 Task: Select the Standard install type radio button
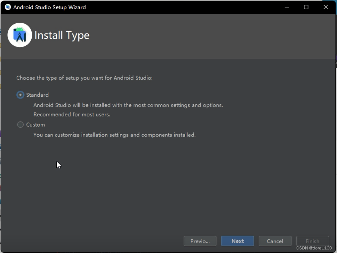[20, 95]
